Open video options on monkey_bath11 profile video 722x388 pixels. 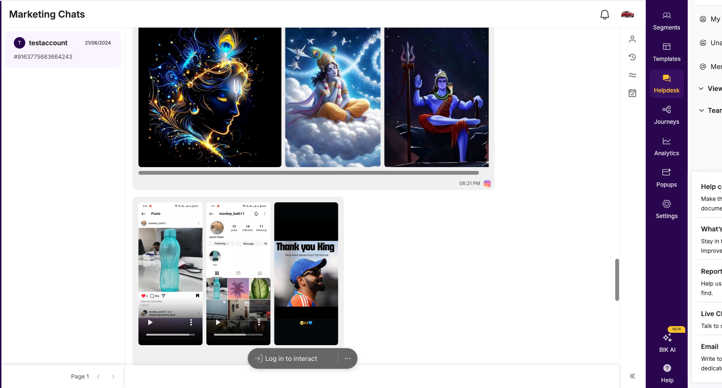tap(259, 322)
